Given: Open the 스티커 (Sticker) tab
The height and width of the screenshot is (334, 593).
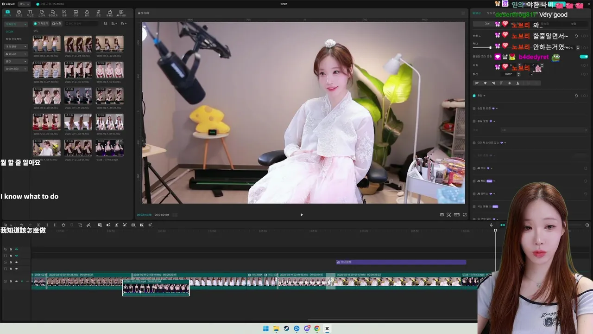Looking at the screenshot, I should tap(42, 13).
